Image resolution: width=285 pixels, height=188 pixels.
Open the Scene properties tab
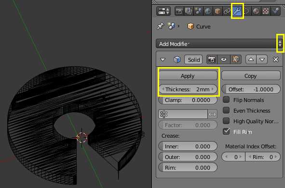[199, 11]
